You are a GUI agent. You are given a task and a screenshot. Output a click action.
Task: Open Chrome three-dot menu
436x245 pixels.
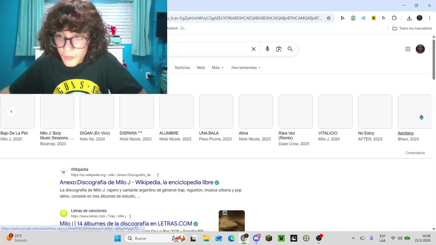[430, 18]
